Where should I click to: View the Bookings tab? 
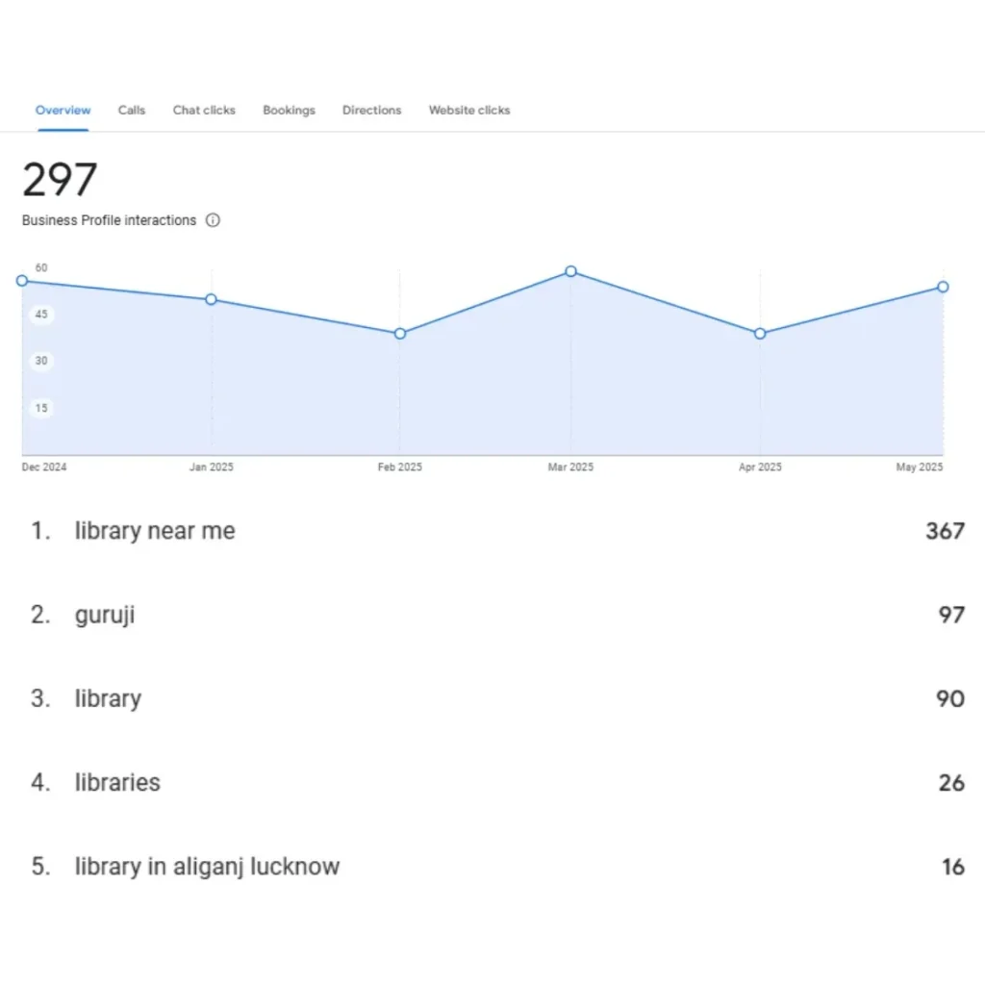click(289, 110)
